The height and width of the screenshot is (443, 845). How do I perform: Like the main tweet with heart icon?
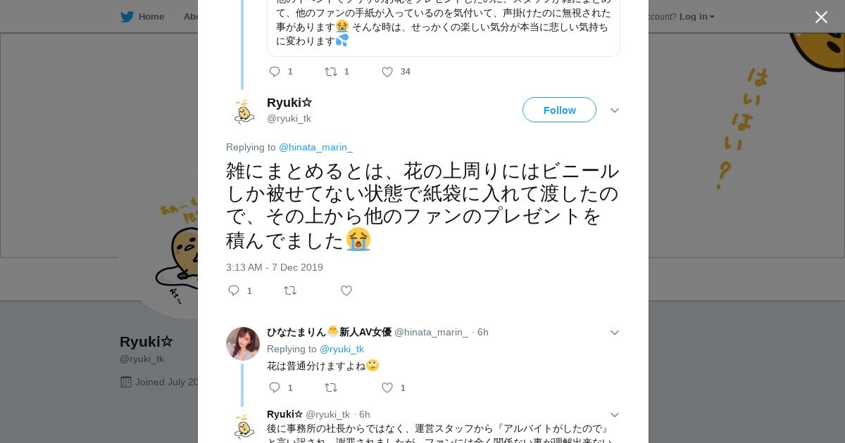(x=346, y=290)
